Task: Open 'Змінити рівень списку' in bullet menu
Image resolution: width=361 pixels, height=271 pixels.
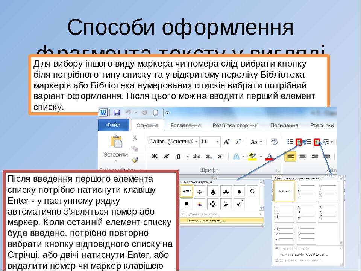Action: click(x=222, y=214)
